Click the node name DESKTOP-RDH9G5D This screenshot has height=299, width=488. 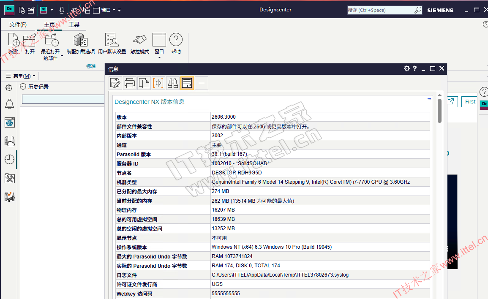click(x=237, y=173)
